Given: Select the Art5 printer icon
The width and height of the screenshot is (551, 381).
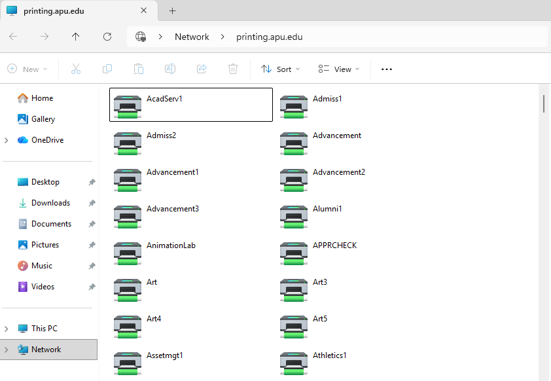Looking at the screenshot, I should [x=294, y=327].
